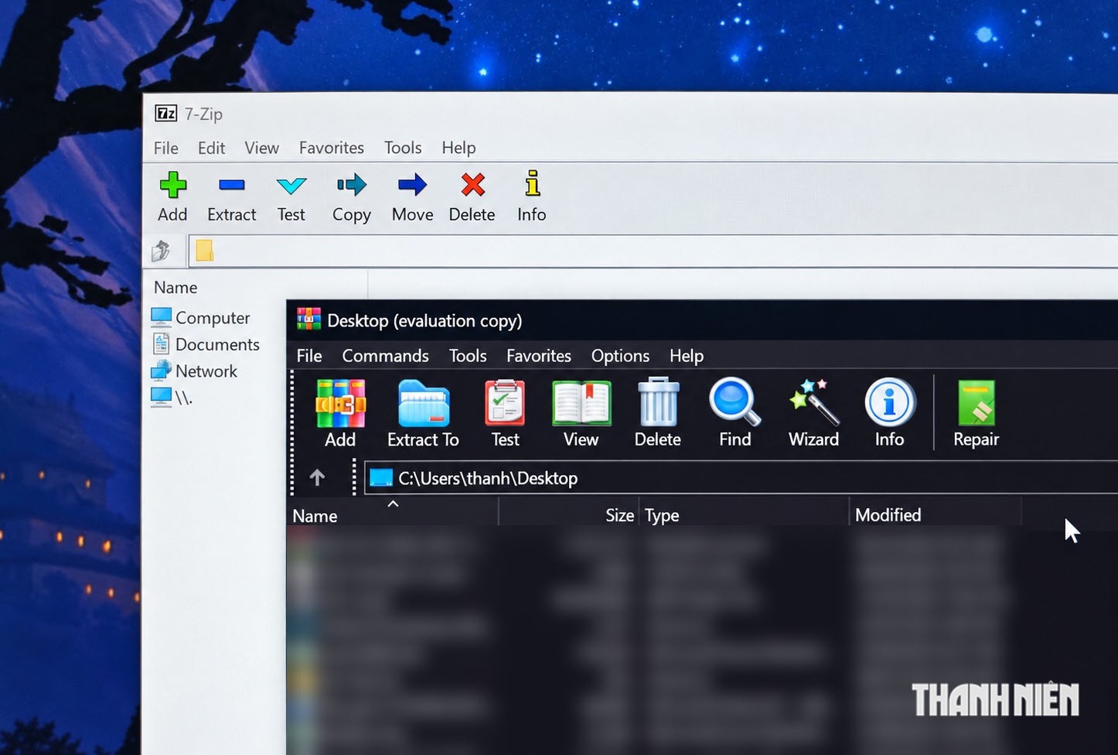The image size is (1118, 755).
Task: Click the WinRAR Test clipboard icon
Action: coord(505,403)
